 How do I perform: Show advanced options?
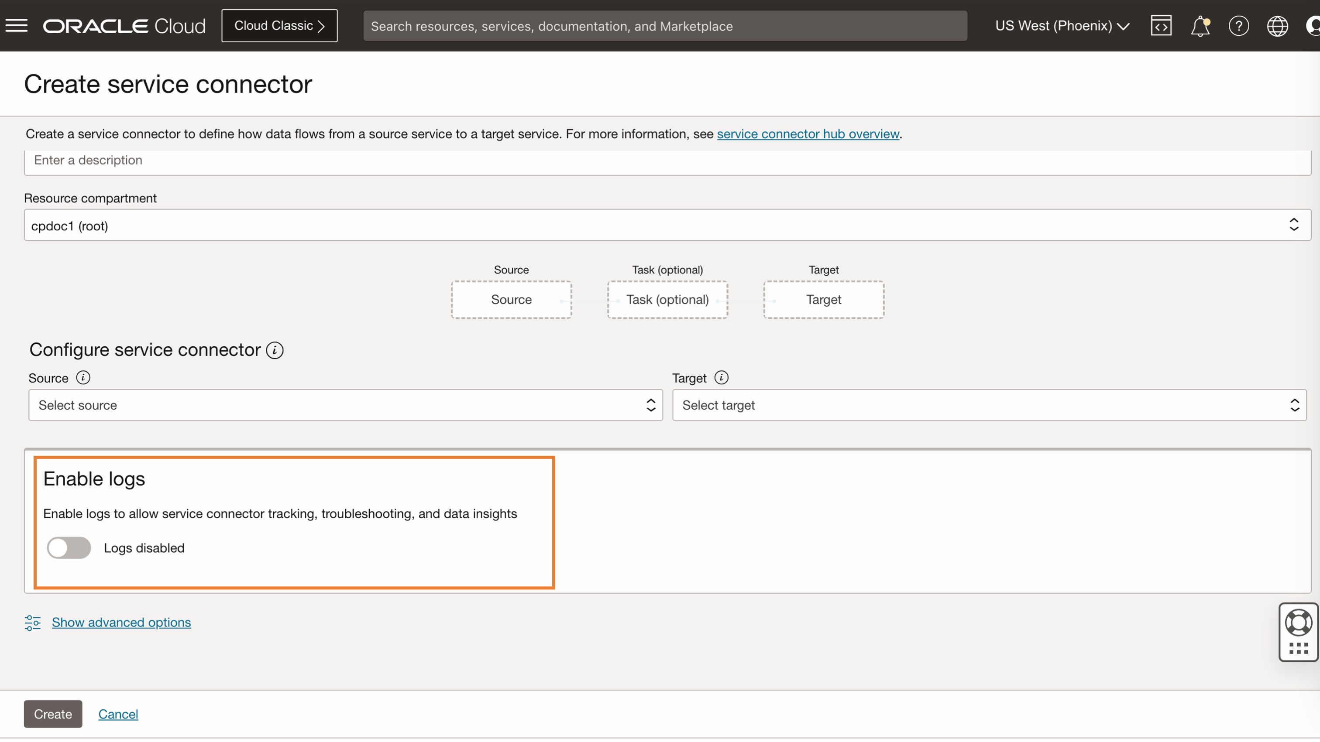coord(121,622)
